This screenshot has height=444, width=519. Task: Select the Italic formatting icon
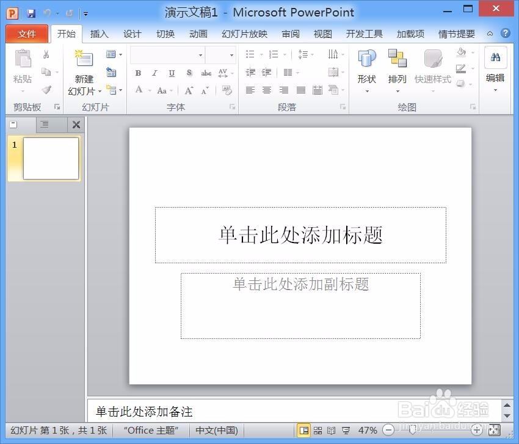(x=154, y=73)
